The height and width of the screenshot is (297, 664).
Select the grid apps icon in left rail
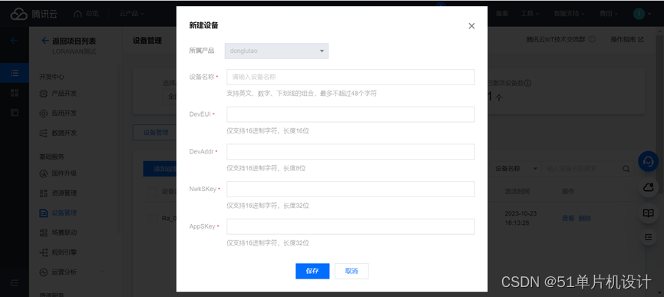tap(15, 93)
